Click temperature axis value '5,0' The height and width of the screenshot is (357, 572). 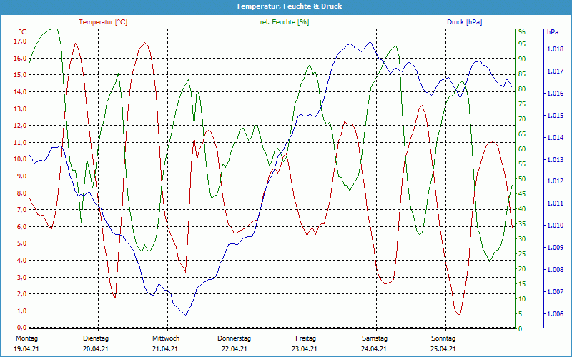click(21, 243)
